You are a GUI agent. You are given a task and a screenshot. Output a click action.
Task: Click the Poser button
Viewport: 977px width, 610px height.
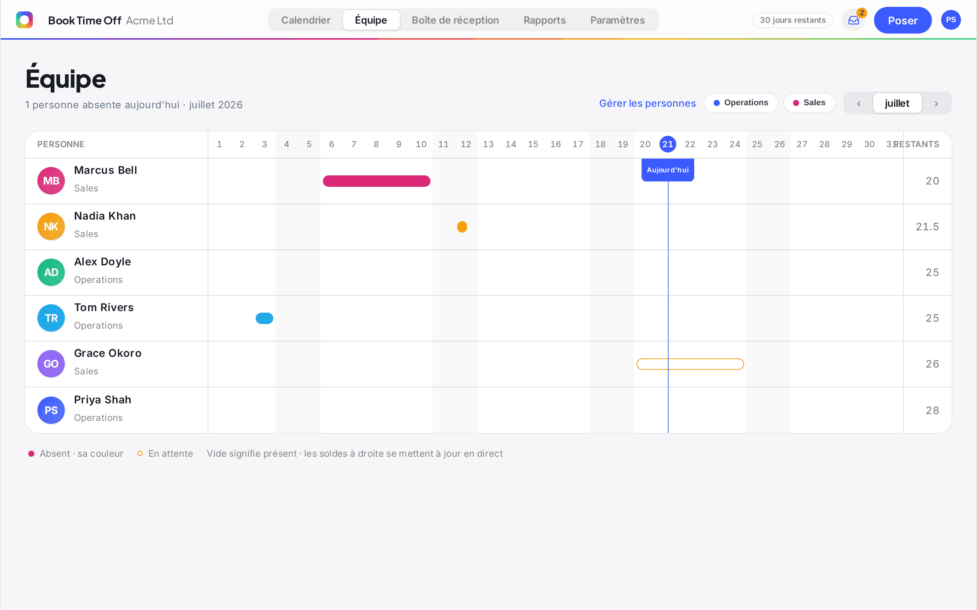[903, 20]
